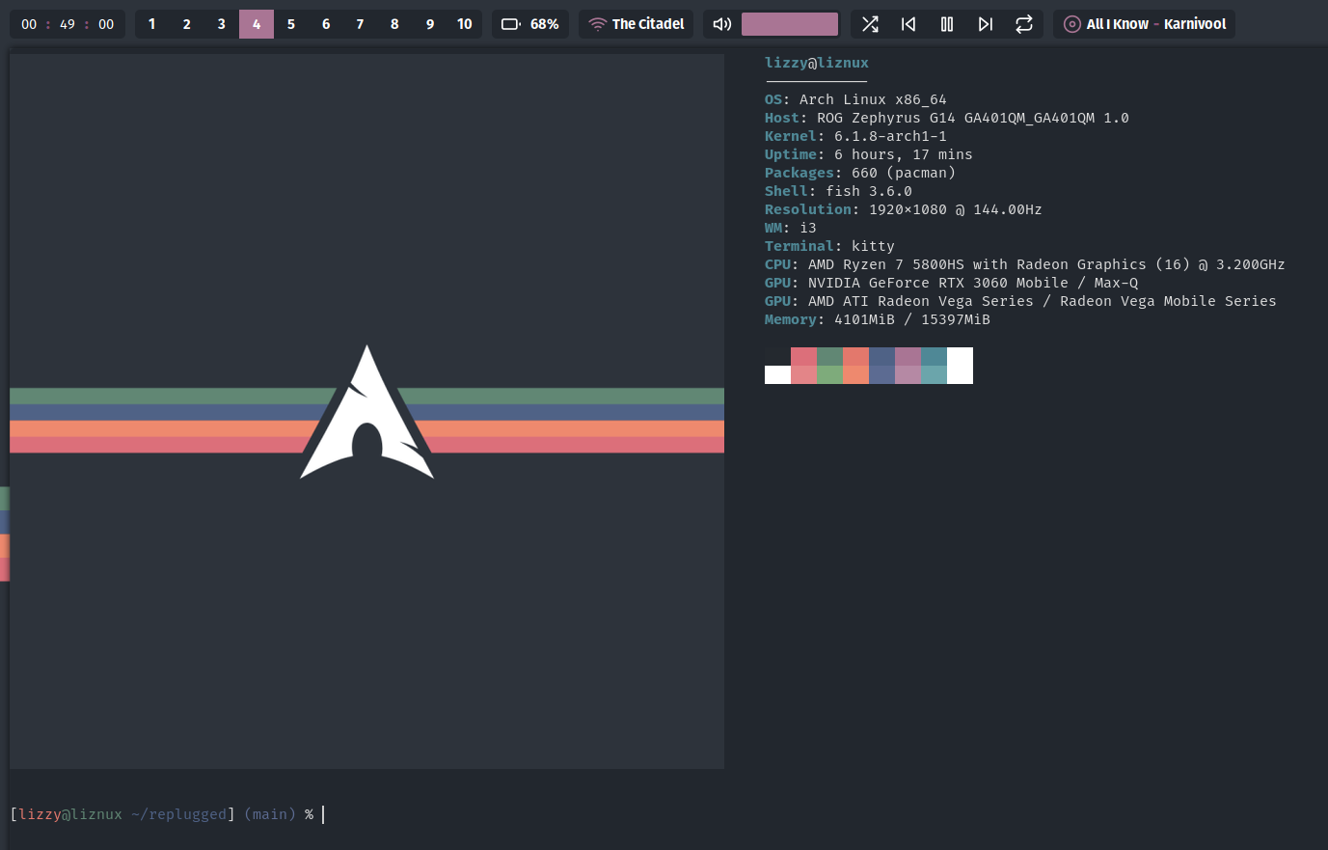Shuffle the music playlist

870,24
